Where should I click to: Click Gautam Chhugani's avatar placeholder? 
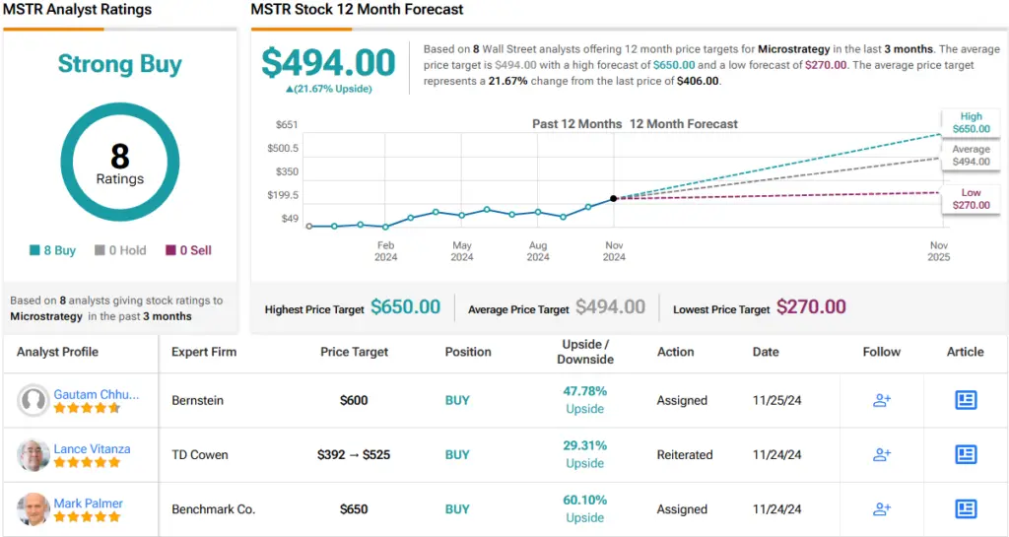(x=34, y=400)
